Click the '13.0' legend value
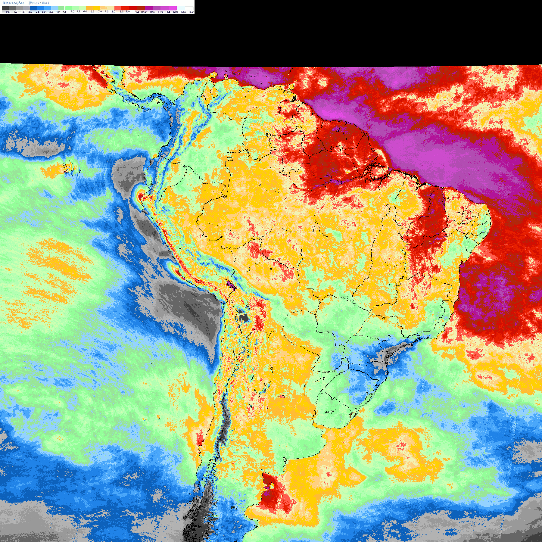This screenshot has width=542, height=542. pos(191,12)
